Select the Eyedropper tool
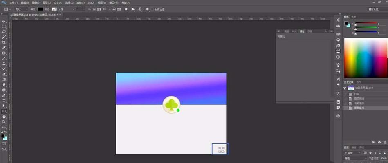This screenshot has width=388, height=163. tap(4, 48)
